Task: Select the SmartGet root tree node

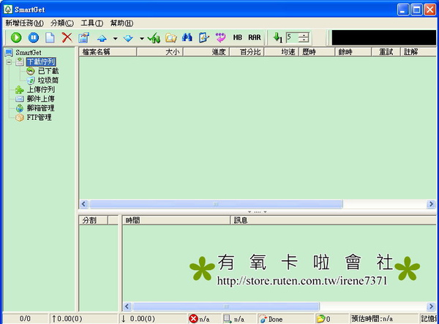Action: [29, 53]
